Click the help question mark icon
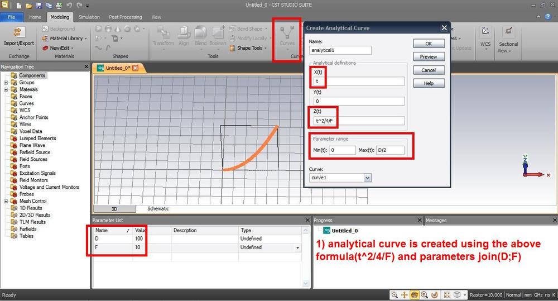The image size is (558, 301). point(548,17)
